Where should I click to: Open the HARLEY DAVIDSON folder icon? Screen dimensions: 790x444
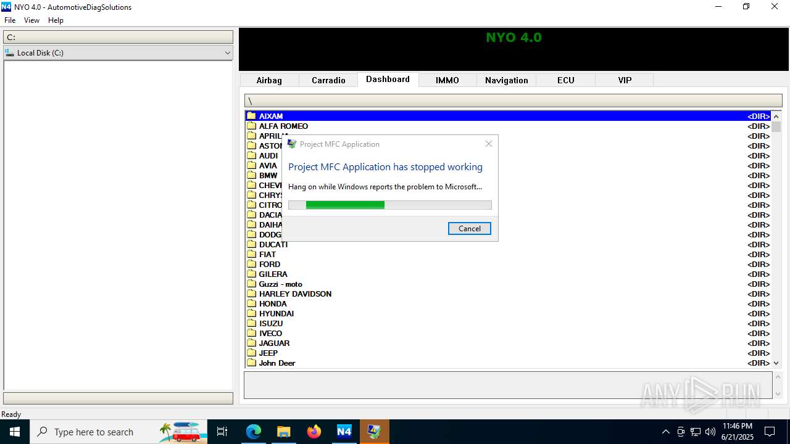coord(251,294)
